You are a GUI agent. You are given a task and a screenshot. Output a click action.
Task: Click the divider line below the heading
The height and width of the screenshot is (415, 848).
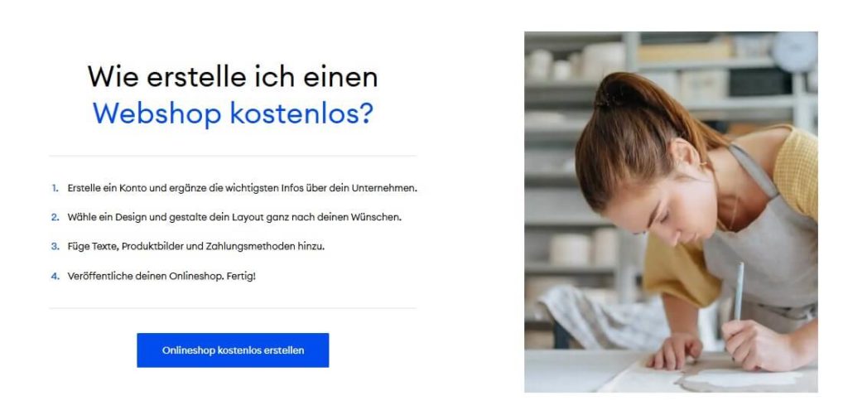coord(233,156)
